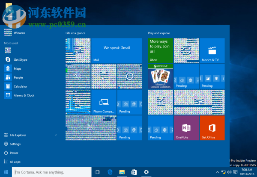This screenshot has height=177, width=257.
Task: Open the Xbox tile
Action: click(x=161, y=50)
